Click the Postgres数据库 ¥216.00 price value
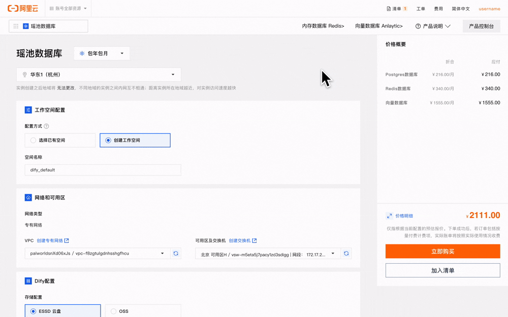The width and height of the screenshot is (508, 317). [x=491, y=75]
